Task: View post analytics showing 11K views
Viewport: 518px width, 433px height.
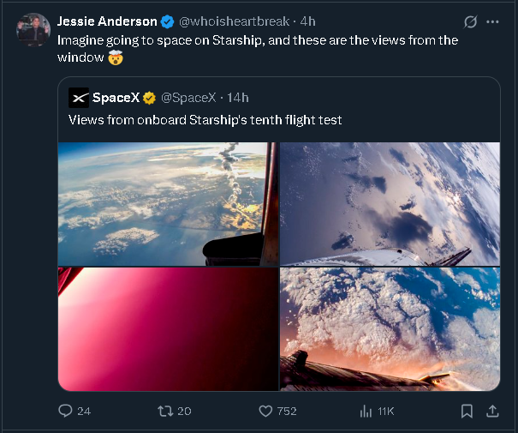Action: [x=367, y=411]
